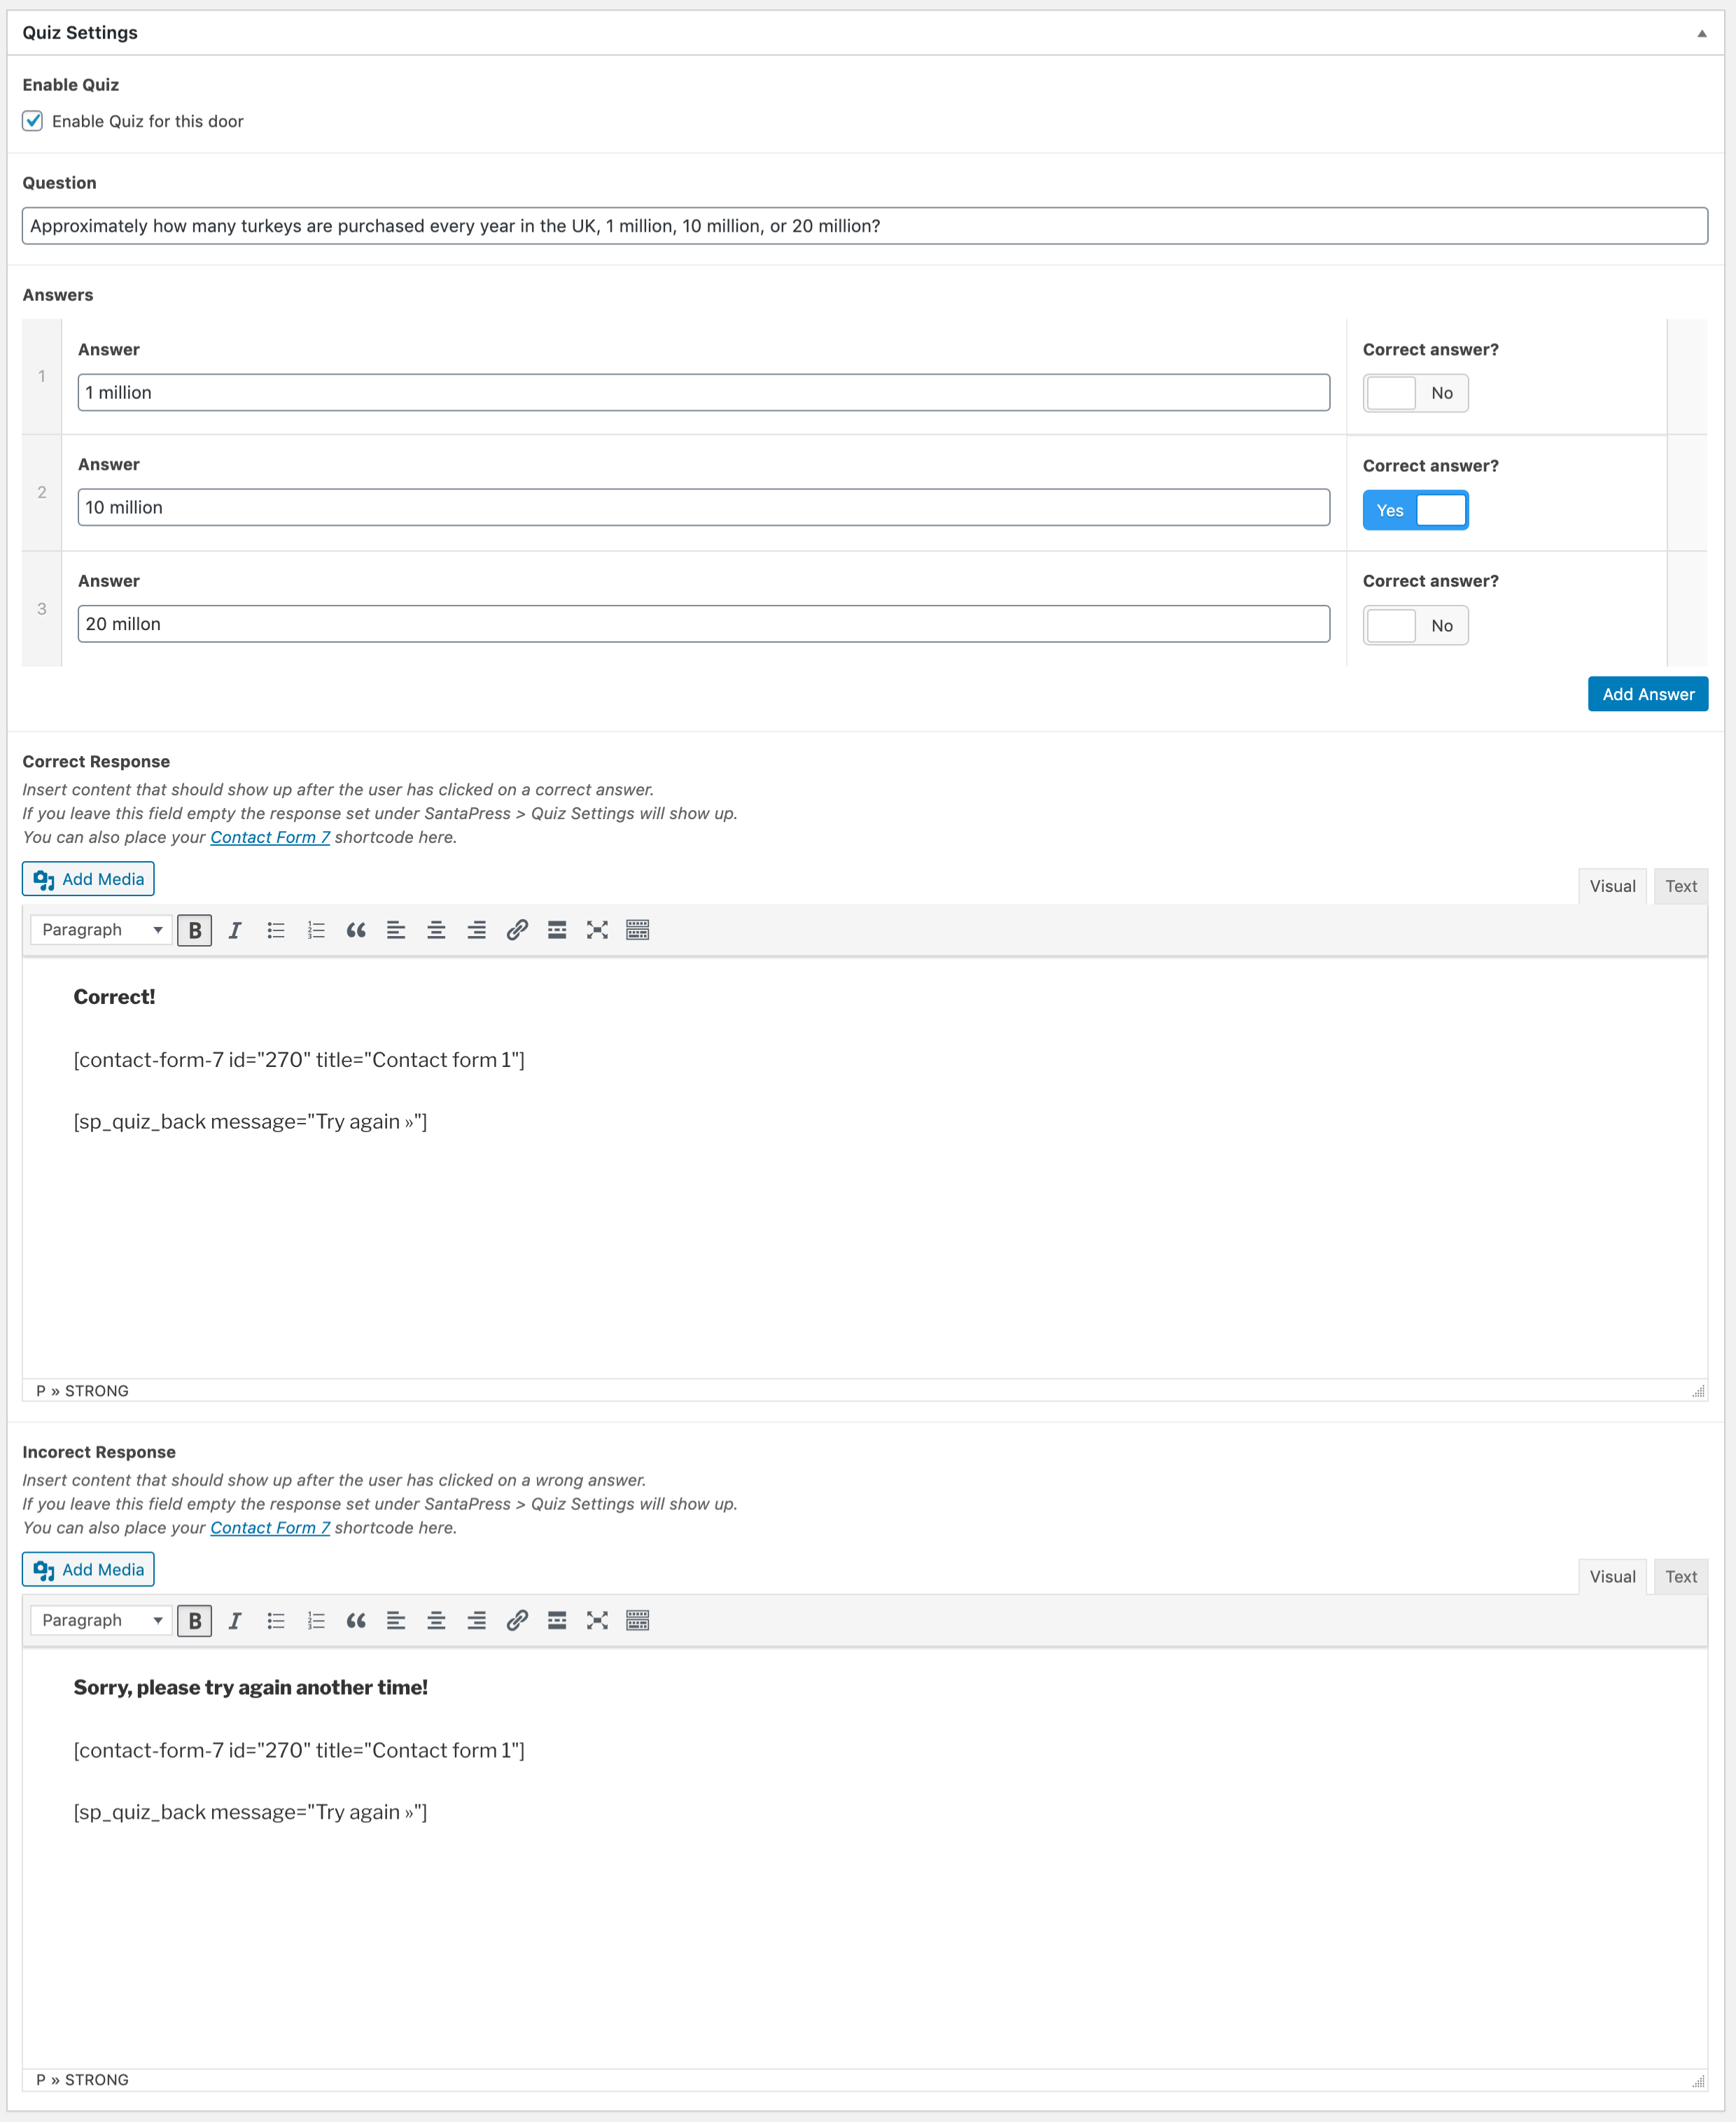Insert numbered list in Incorrect Response editor

point(316,1620)
